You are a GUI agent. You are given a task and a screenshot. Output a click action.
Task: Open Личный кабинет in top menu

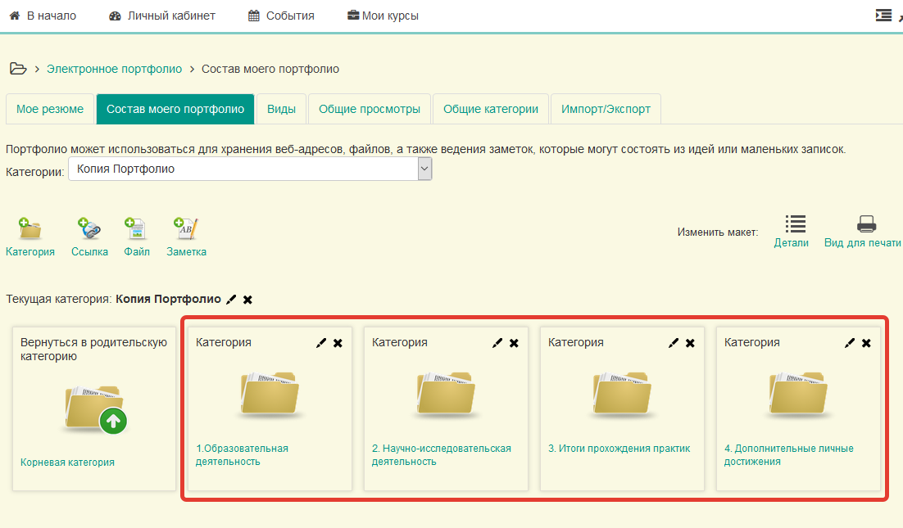162,16
